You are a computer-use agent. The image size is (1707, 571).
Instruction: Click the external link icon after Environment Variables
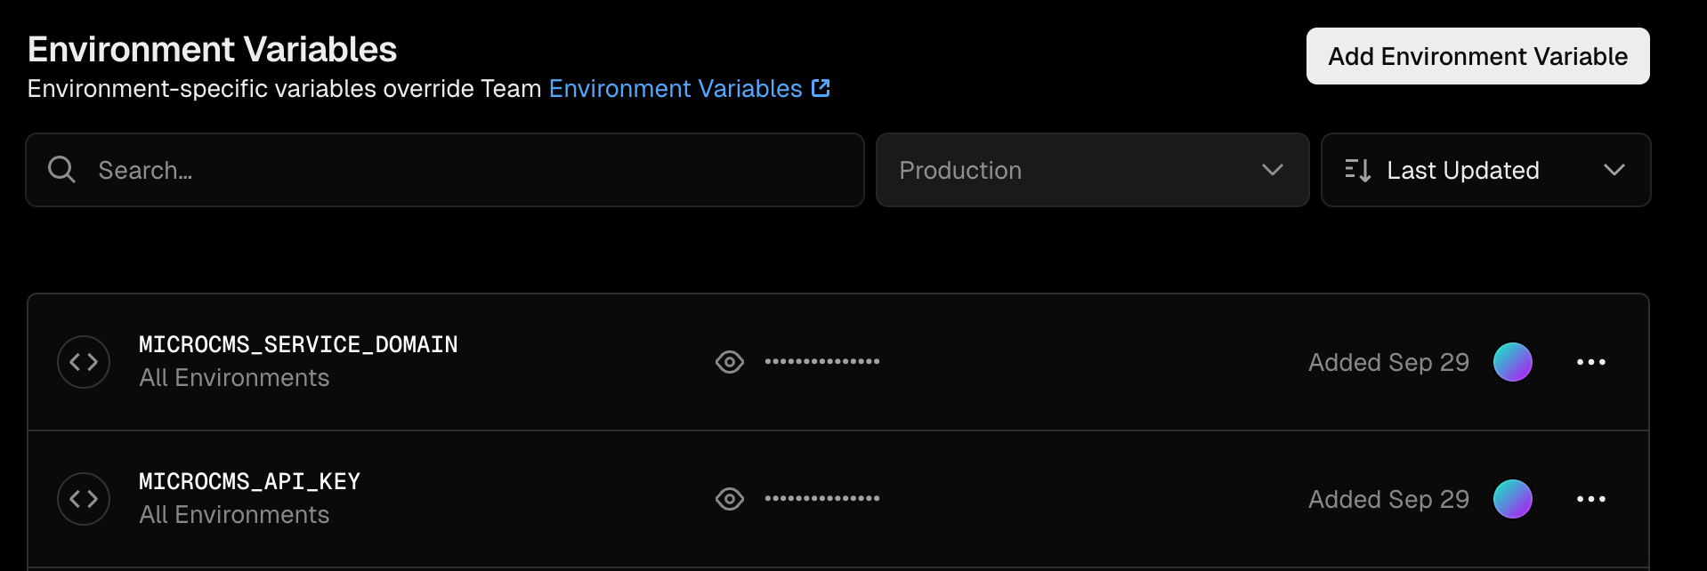(821, 88)
